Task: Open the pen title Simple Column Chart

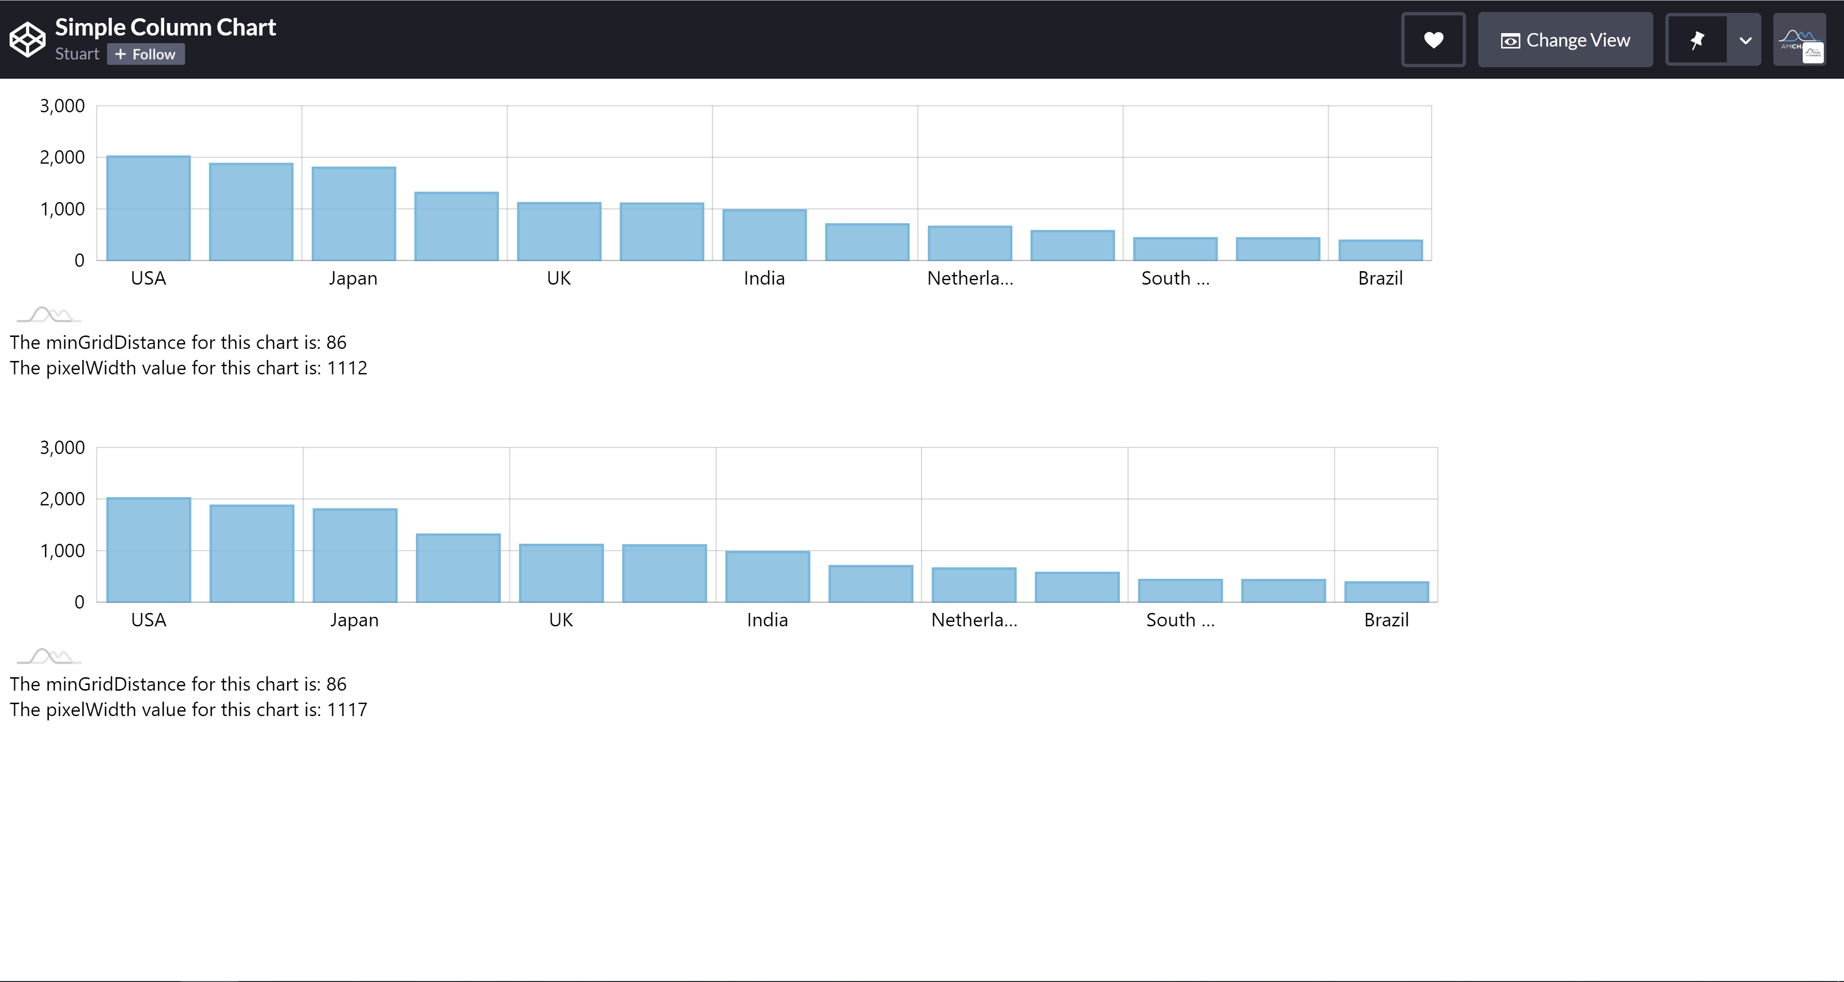Action: [165, 27]
